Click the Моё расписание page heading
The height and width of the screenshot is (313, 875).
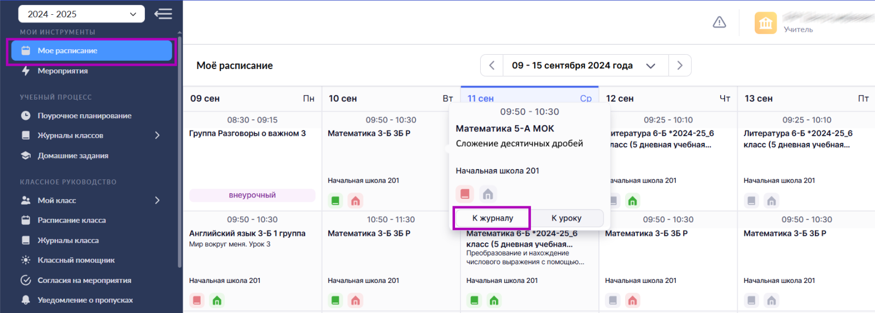(x=235, y=66)
